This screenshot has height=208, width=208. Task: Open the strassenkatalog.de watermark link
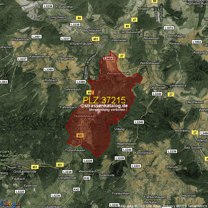[x=104, y=106]
